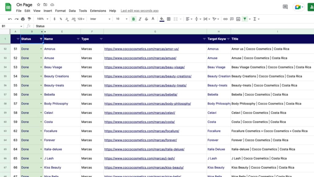Open the fill color picker
The height and width of the screenshot is (177, 314).
(x=162, y=19)
